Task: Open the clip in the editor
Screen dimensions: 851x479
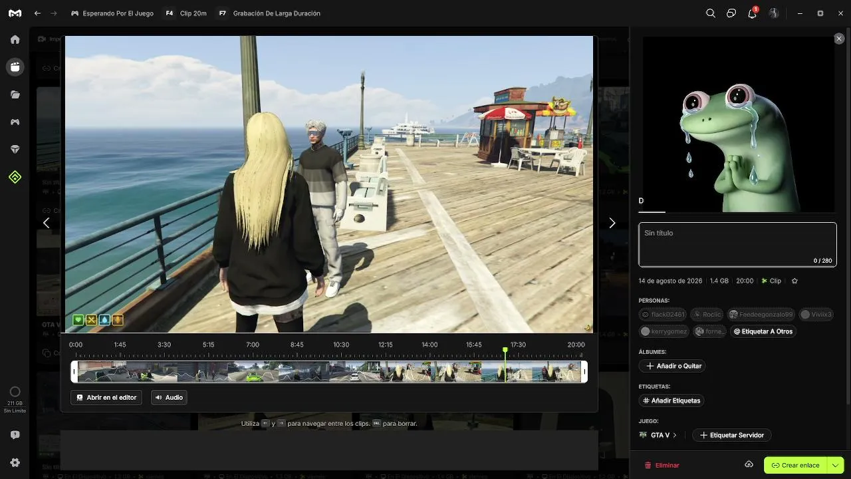Action: tap(106, 397)
